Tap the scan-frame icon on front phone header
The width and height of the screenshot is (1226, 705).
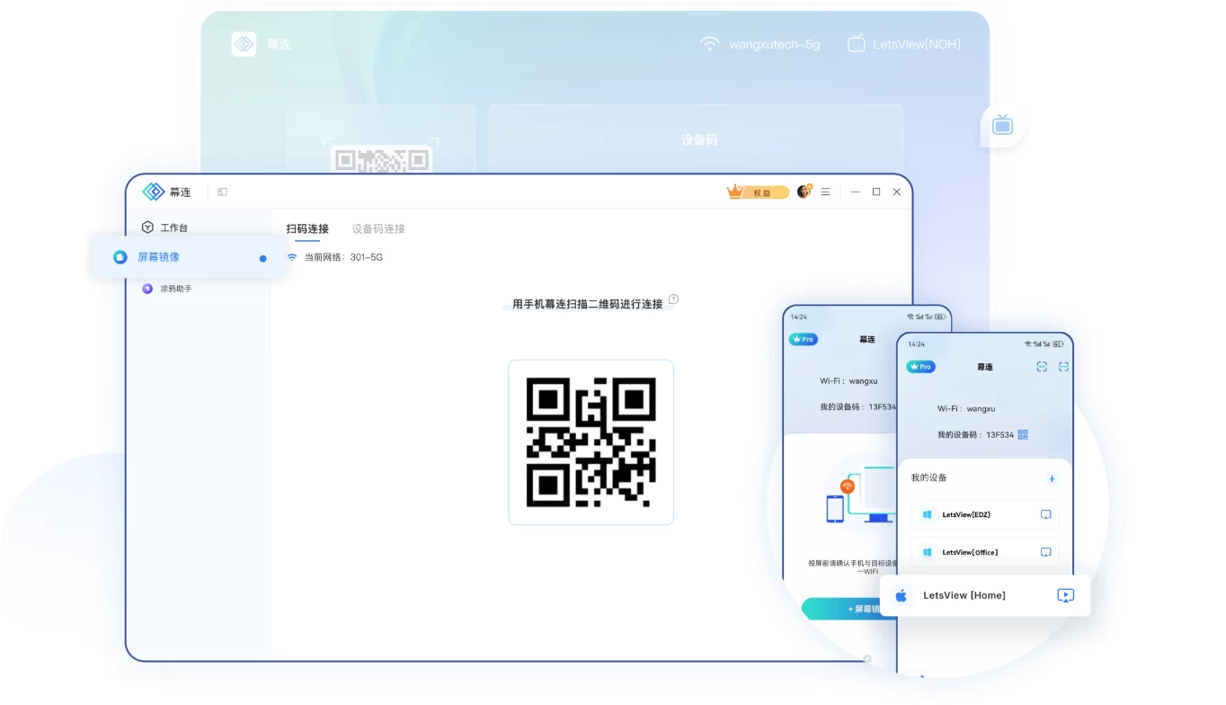(x=1042, y=367)
